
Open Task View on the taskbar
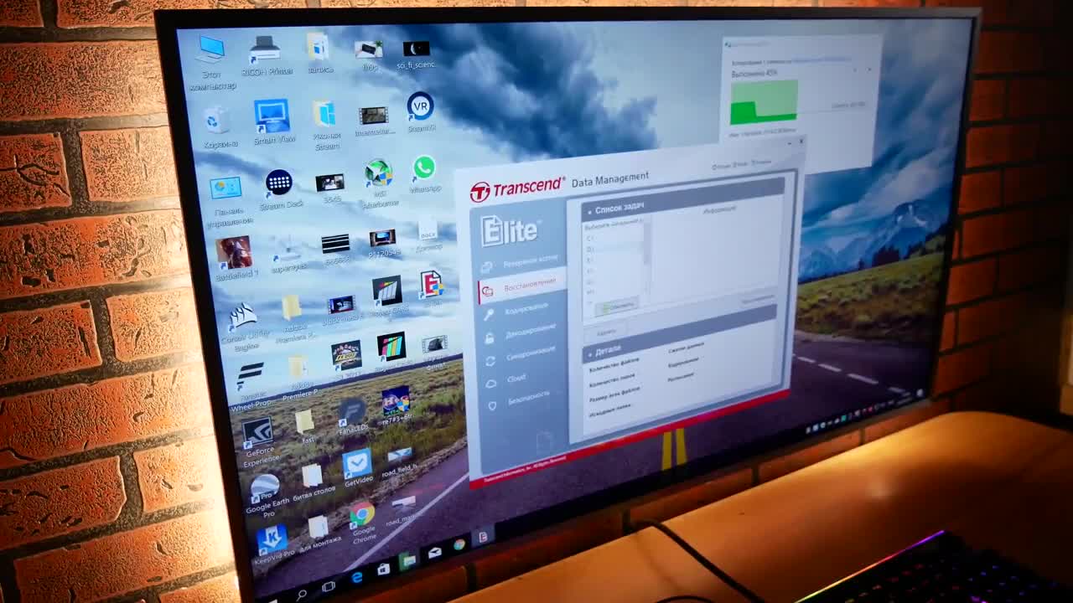tap(329, 586)
